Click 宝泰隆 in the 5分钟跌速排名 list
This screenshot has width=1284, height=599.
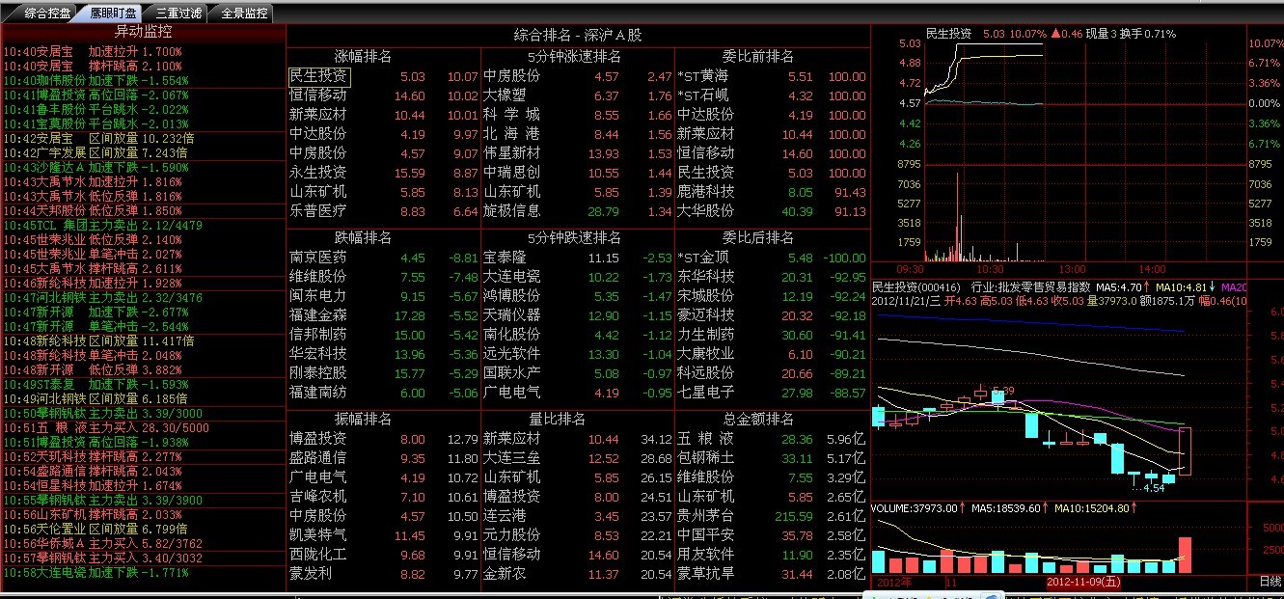point(505,258)
